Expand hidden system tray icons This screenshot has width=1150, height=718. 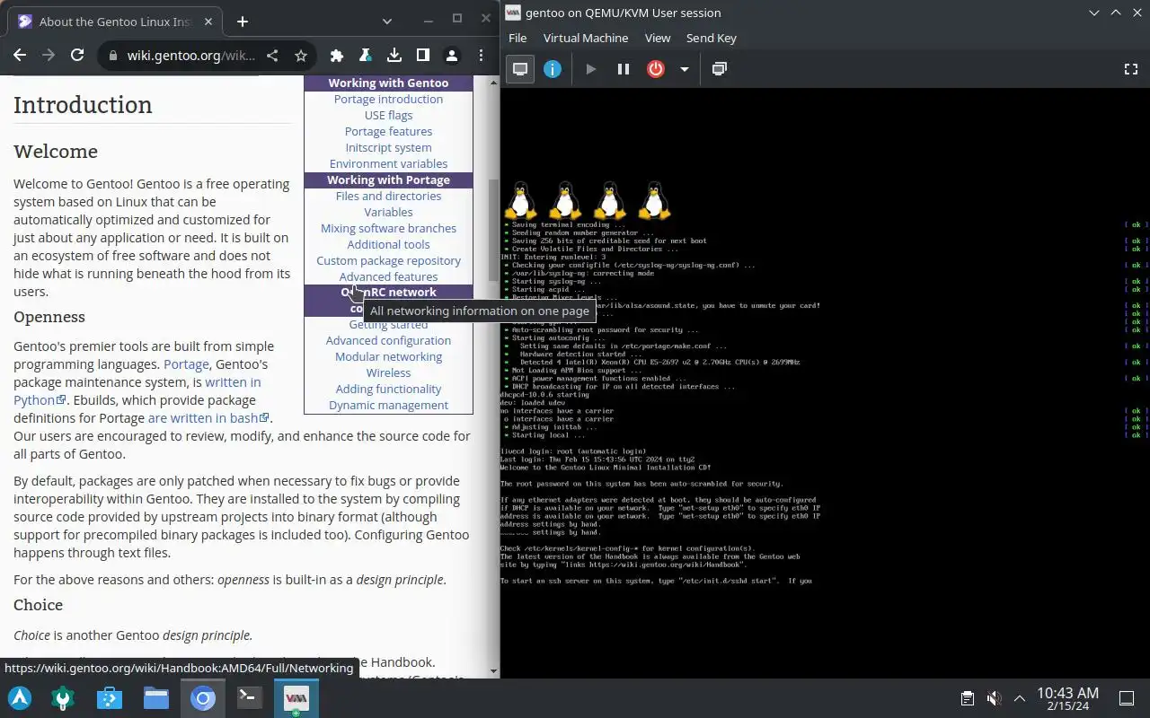(1019, 698)
